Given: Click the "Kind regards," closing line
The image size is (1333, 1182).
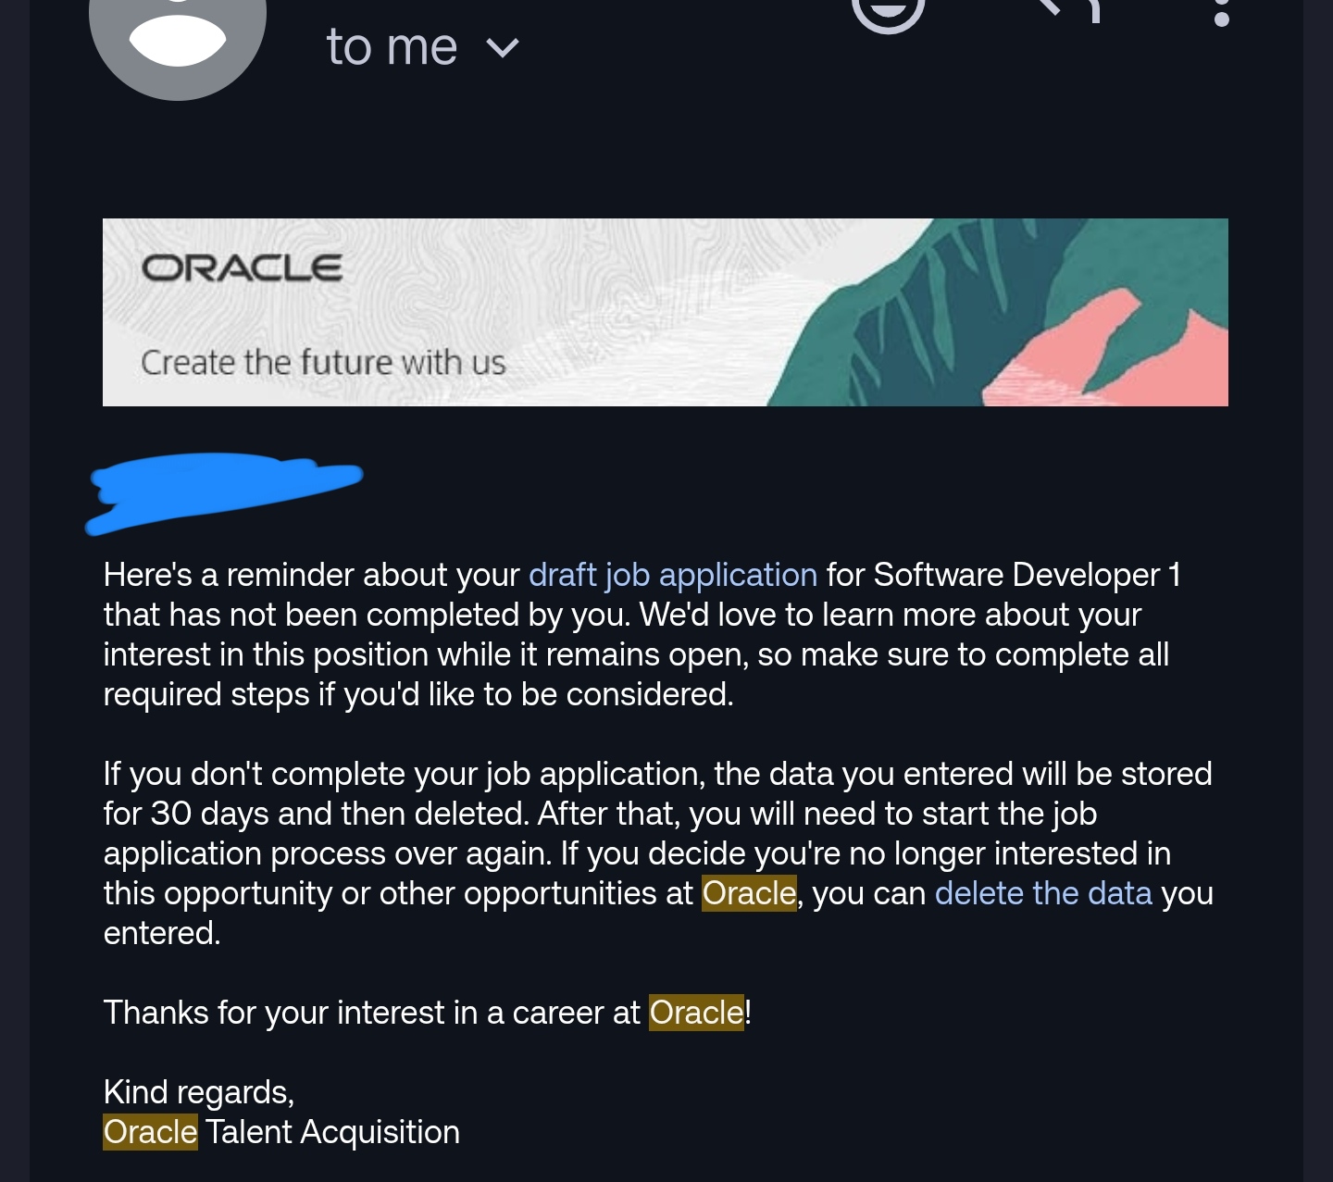Looking at the screenshot, I should [198, 1092].
